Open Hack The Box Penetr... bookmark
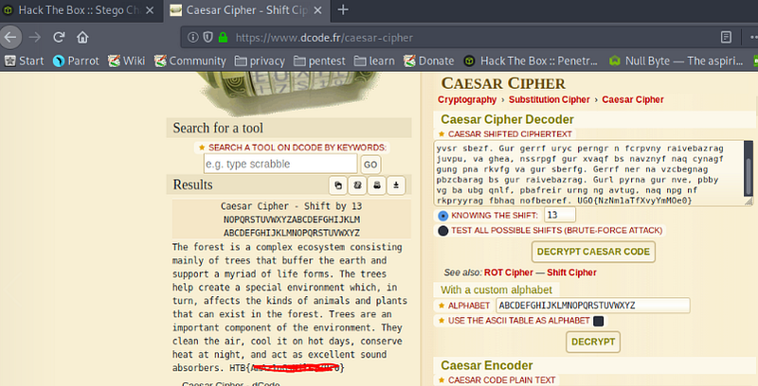 tap(531, 61)
